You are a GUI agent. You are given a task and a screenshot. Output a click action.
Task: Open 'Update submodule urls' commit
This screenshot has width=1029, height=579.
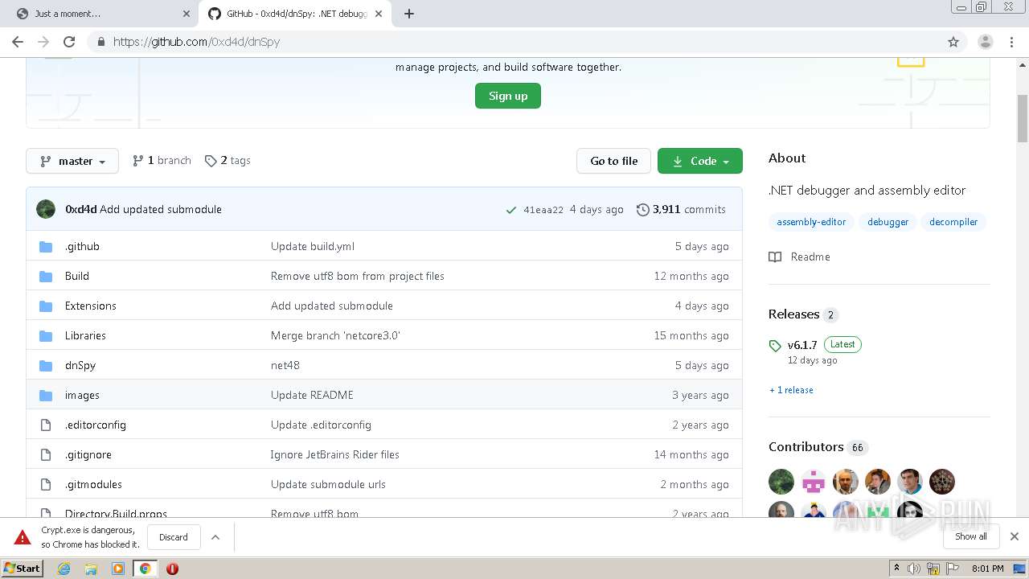click(x=328, y=484)
